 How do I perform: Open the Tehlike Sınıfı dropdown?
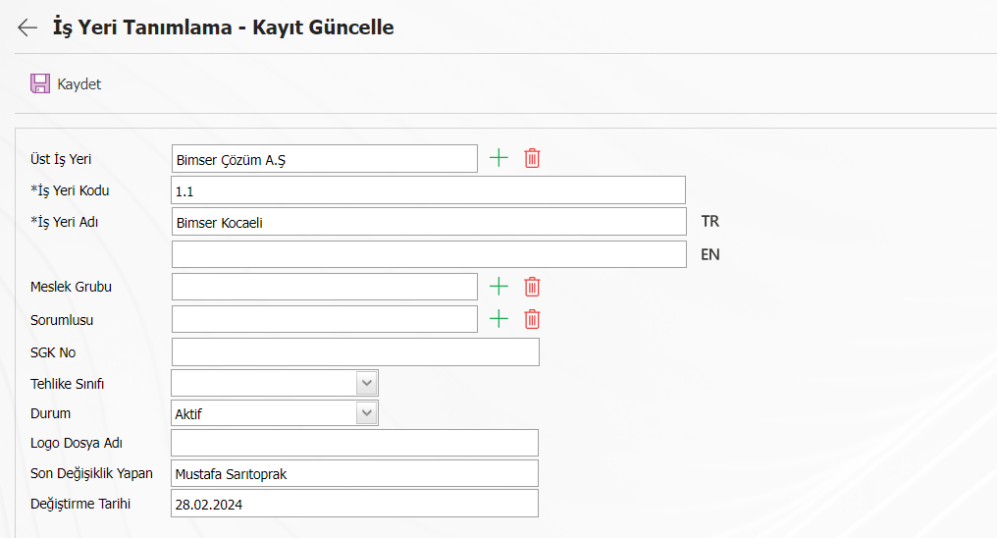point(275,383)
